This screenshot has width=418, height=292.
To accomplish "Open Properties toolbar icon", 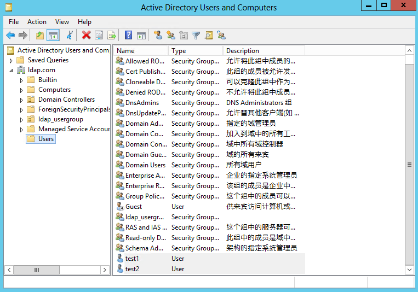I will (x=99, y=35).
